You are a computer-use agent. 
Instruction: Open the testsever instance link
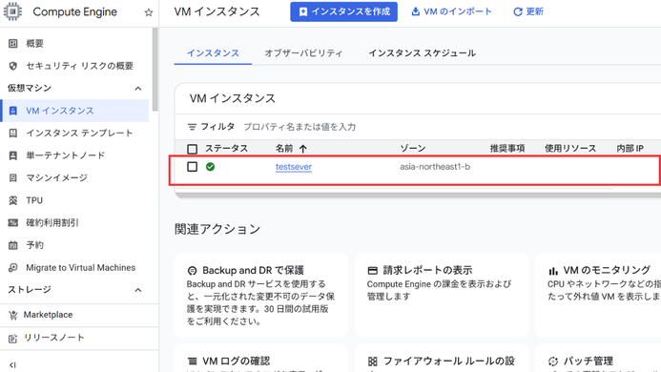click(x=294, y=167)
